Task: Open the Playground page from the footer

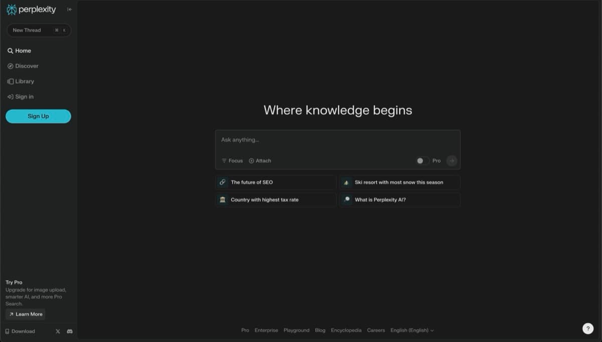Action: 296,330
